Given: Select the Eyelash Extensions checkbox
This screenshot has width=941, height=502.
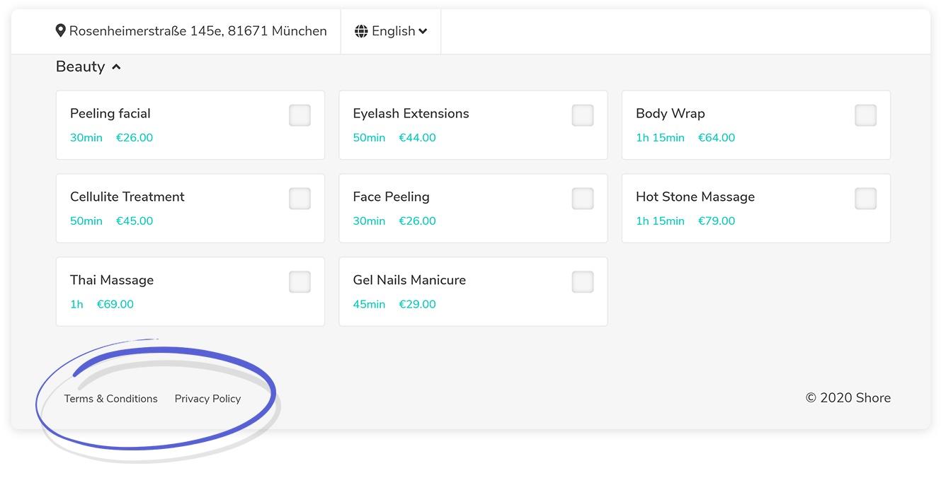Looking at the screenshot, I should point(583,115).
